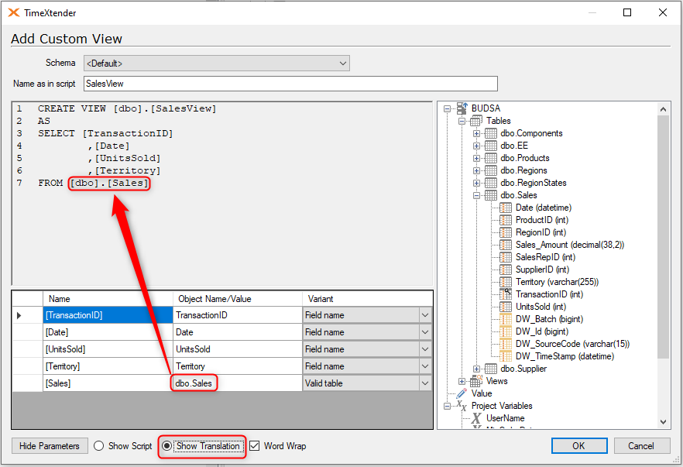
Task: Click the Sales_Amount field icon
Action: pos(506,245)
